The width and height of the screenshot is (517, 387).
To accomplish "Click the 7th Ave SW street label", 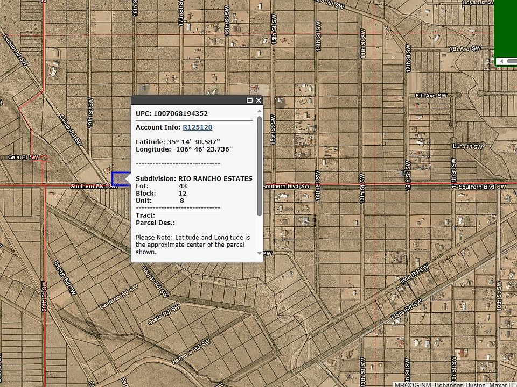I will coord(465,49).
